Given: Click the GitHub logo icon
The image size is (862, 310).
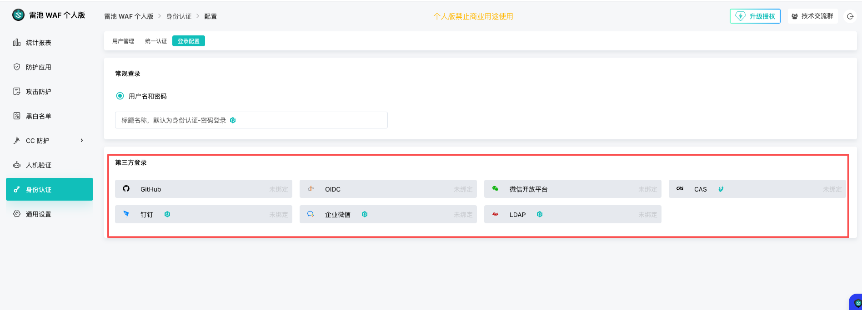Looking at the screenshot, I should tap(126, 189).
